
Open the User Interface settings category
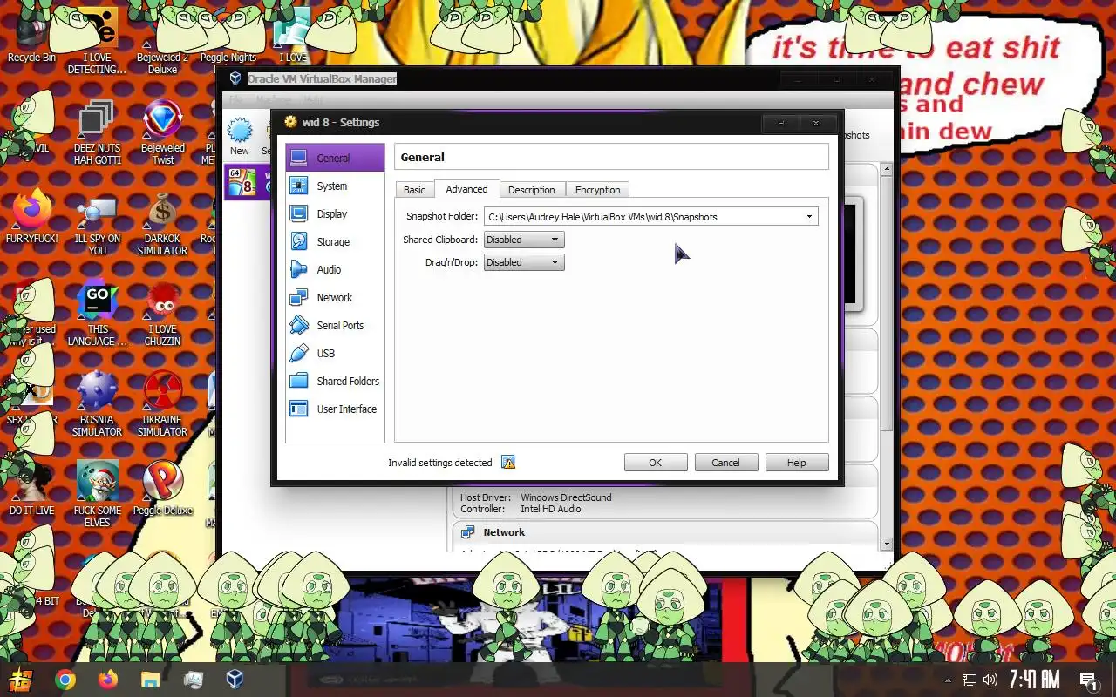(335, 409)
